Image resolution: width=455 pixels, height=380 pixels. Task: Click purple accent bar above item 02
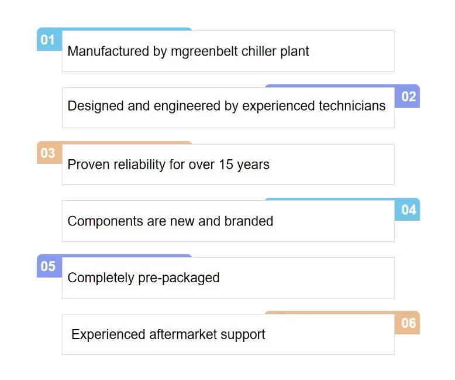330,86
